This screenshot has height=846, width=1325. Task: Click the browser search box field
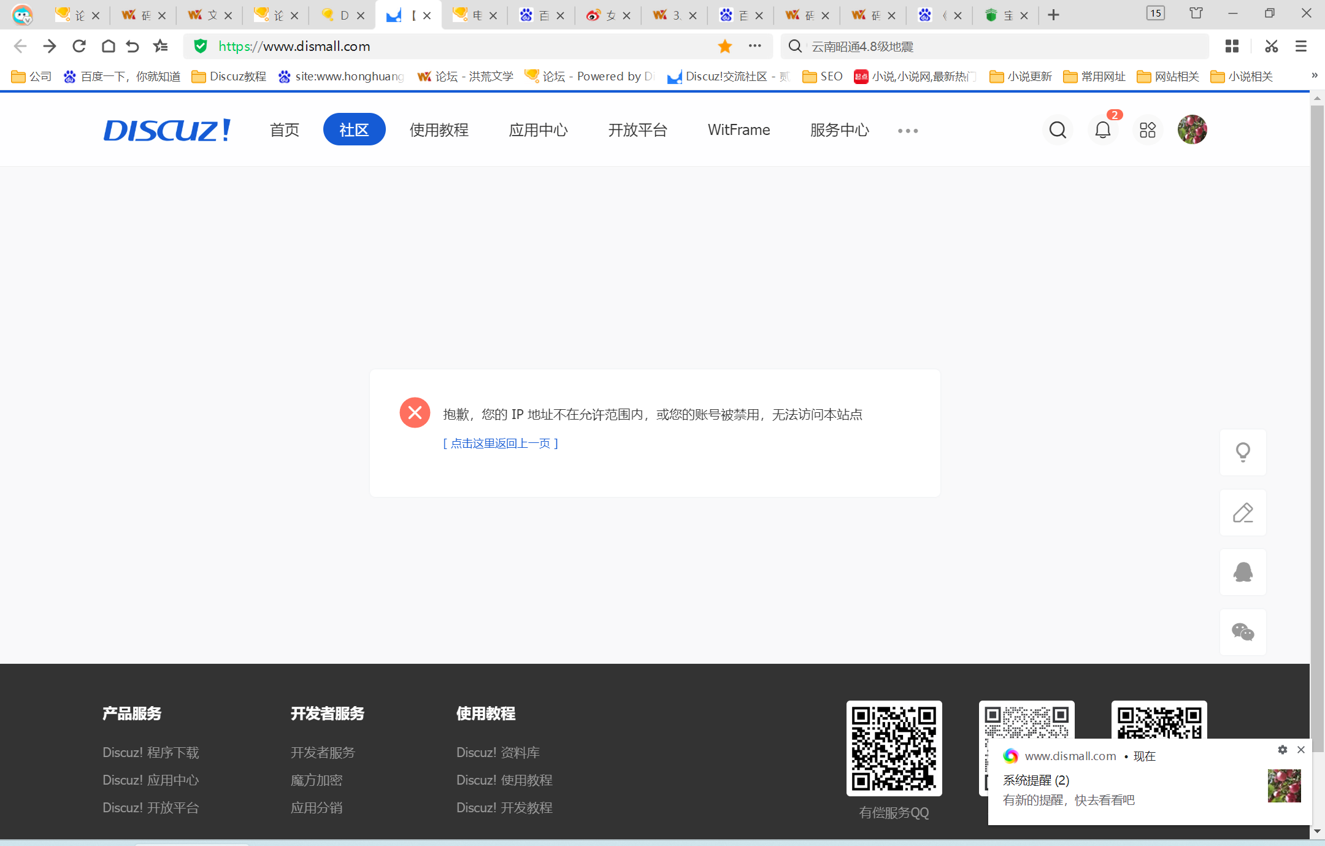(994, 46)
